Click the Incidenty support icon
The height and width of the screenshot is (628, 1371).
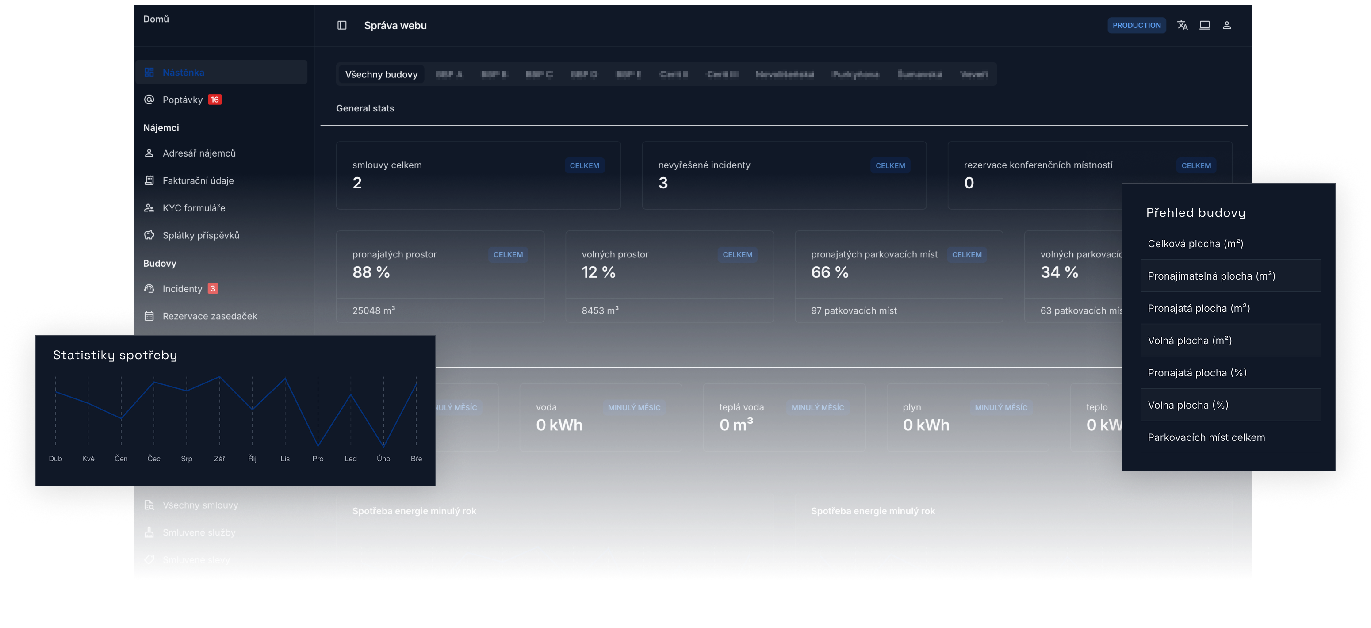click(149, 288)
